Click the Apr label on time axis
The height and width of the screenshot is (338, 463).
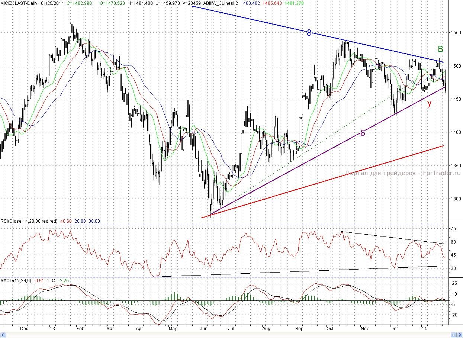click(139, 329)
